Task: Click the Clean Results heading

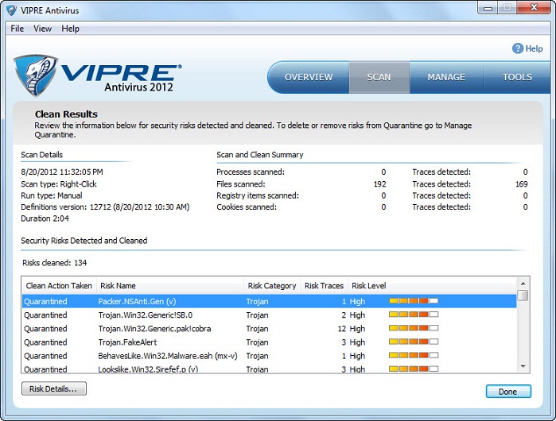Action: pyautogui.click(x=66, y=114)
